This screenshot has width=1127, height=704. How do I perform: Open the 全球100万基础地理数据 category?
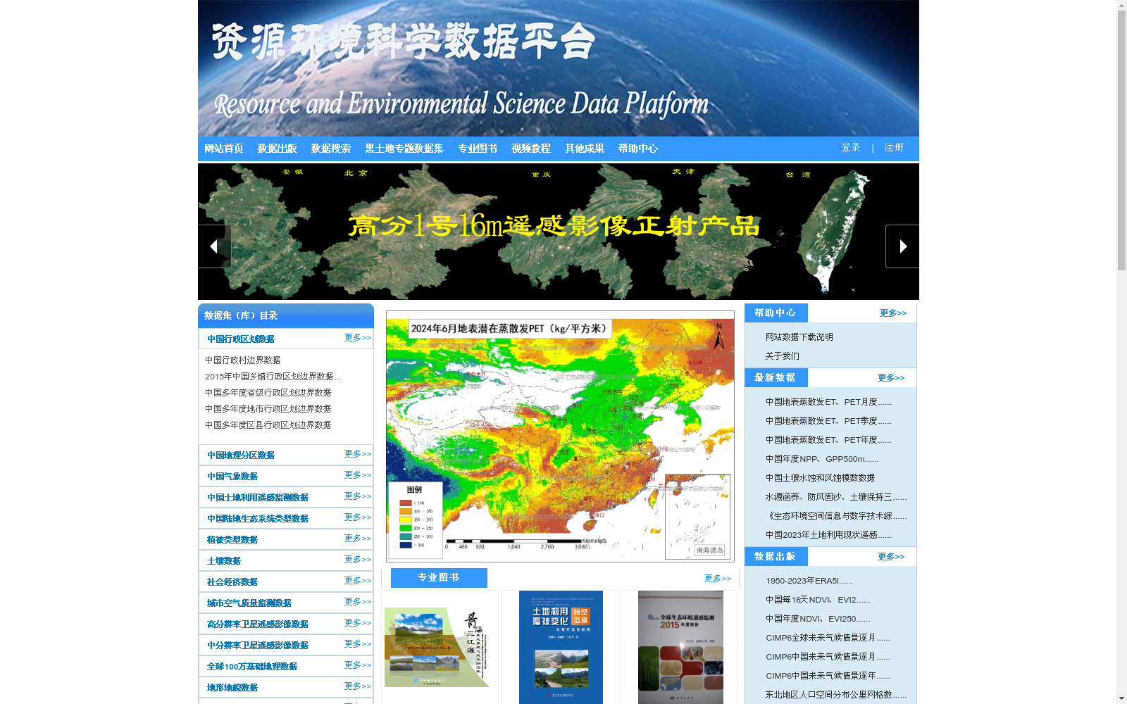click(252, 667)
